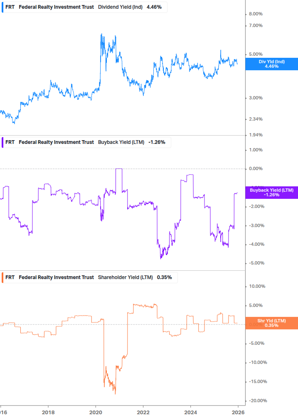Click the orange Shr Yld (LTM) 0.35% tag

pyautogui.click(x=272, y=323)
